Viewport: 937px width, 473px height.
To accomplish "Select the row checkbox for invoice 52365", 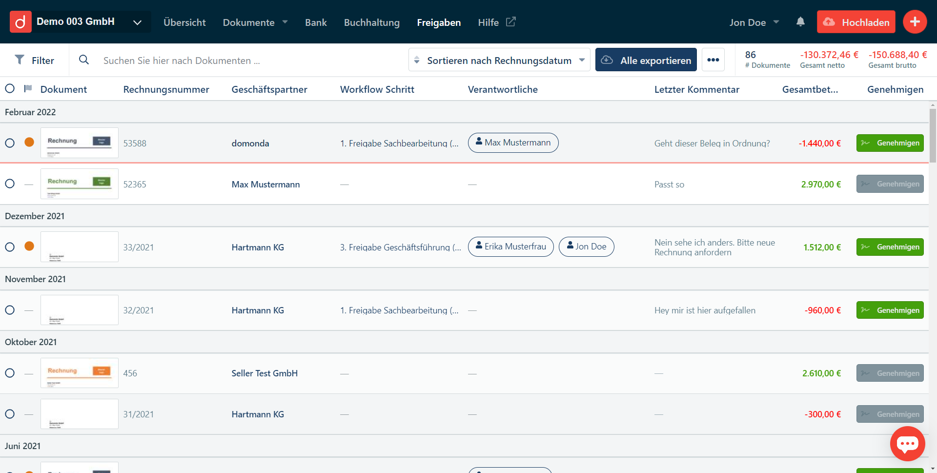I will [10, 184].
